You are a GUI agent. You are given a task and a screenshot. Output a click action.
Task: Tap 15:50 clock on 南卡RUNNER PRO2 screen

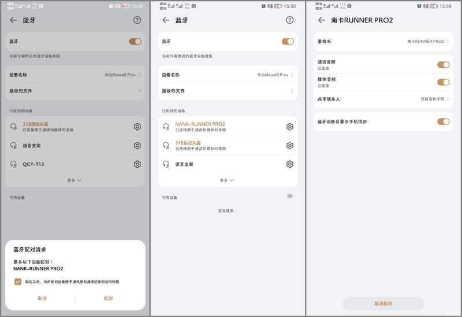445,6
